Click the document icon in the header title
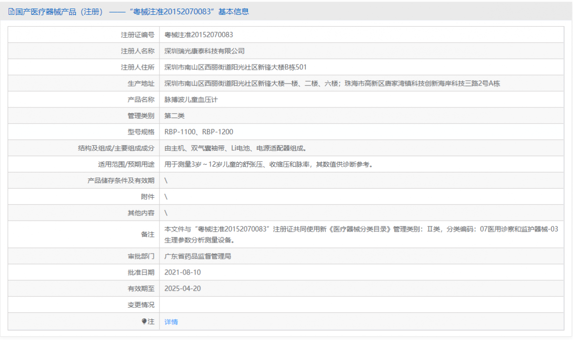The height and width of the screenshot is (340, 573). click(x=12, y=12)
